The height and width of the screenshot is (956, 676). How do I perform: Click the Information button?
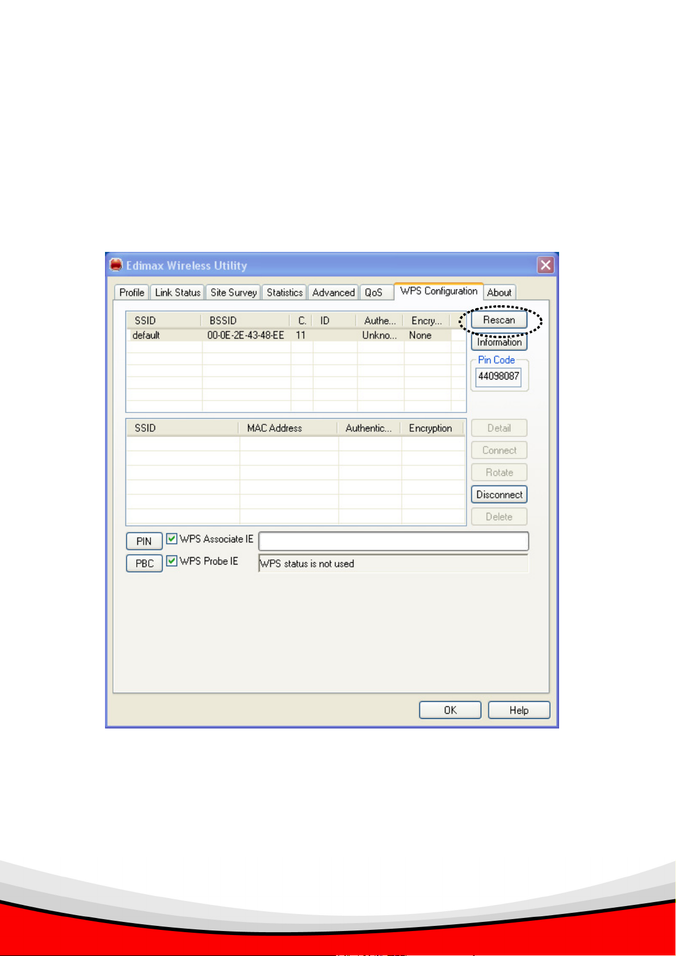pyautogui.click(x=499, y=342)
